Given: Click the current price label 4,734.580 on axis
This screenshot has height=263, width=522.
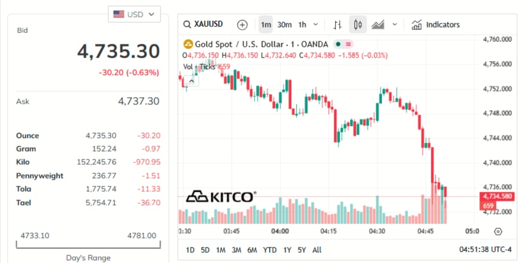Looking at the screenshot, I should [x=496, y=196].
